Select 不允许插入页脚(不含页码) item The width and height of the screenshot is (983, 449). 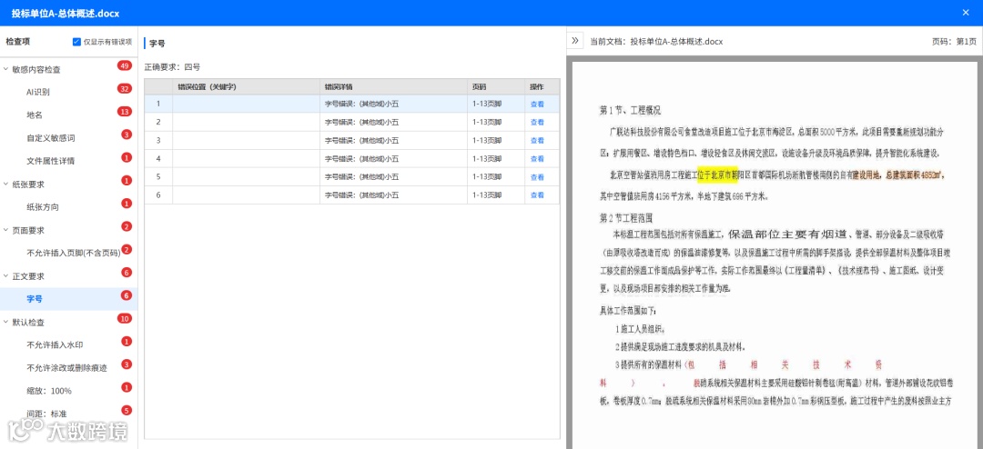tap(74, 253)
